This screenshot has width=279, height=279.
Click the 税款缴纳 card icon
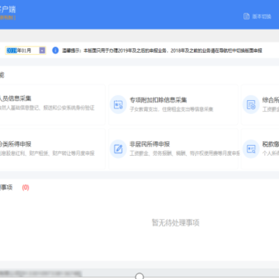250,149
